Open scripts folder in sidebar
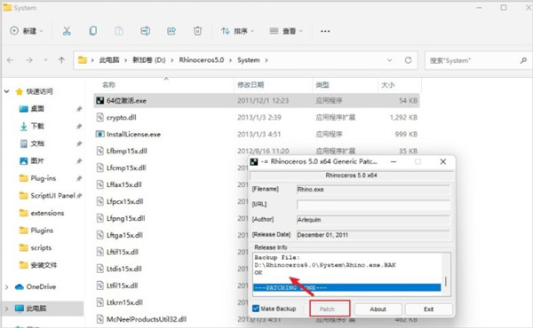 pyautogui.click(x=41, y=247)
